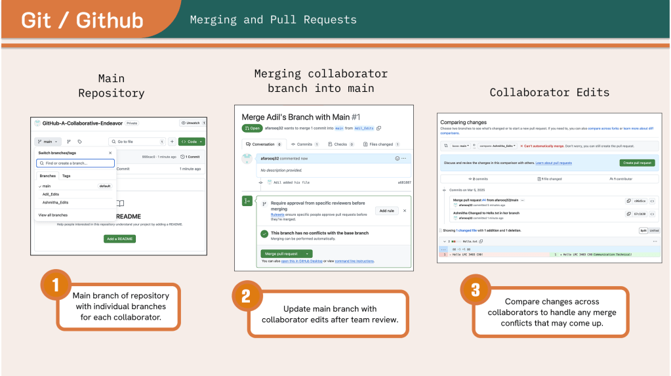This screenshot has width=671, height=376.
Task: Click the Adil_Edits head branch label
Action: coord(364,128)
